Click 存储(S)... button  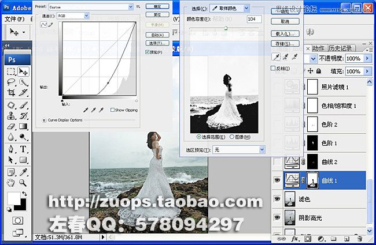pos(285,44)
